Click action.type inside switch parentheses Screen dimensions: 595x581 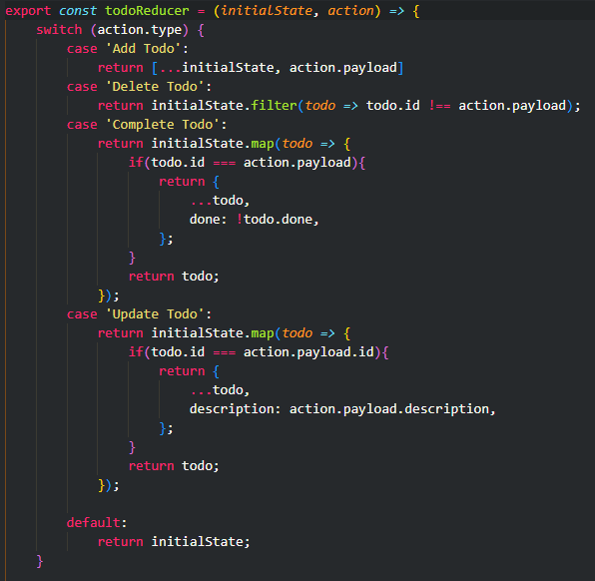click(140, 30)
